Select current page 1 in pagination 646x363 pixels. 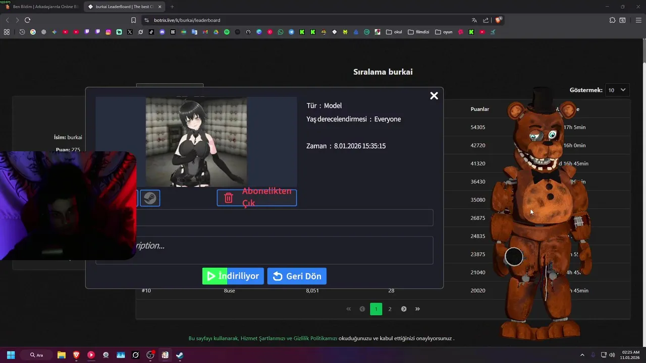coord(376,309)
